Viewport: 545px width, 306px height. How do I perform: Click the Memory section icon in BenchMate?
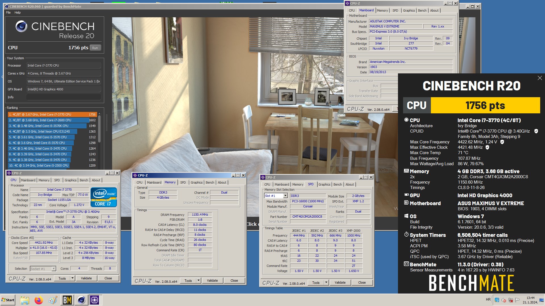point(406,171)
